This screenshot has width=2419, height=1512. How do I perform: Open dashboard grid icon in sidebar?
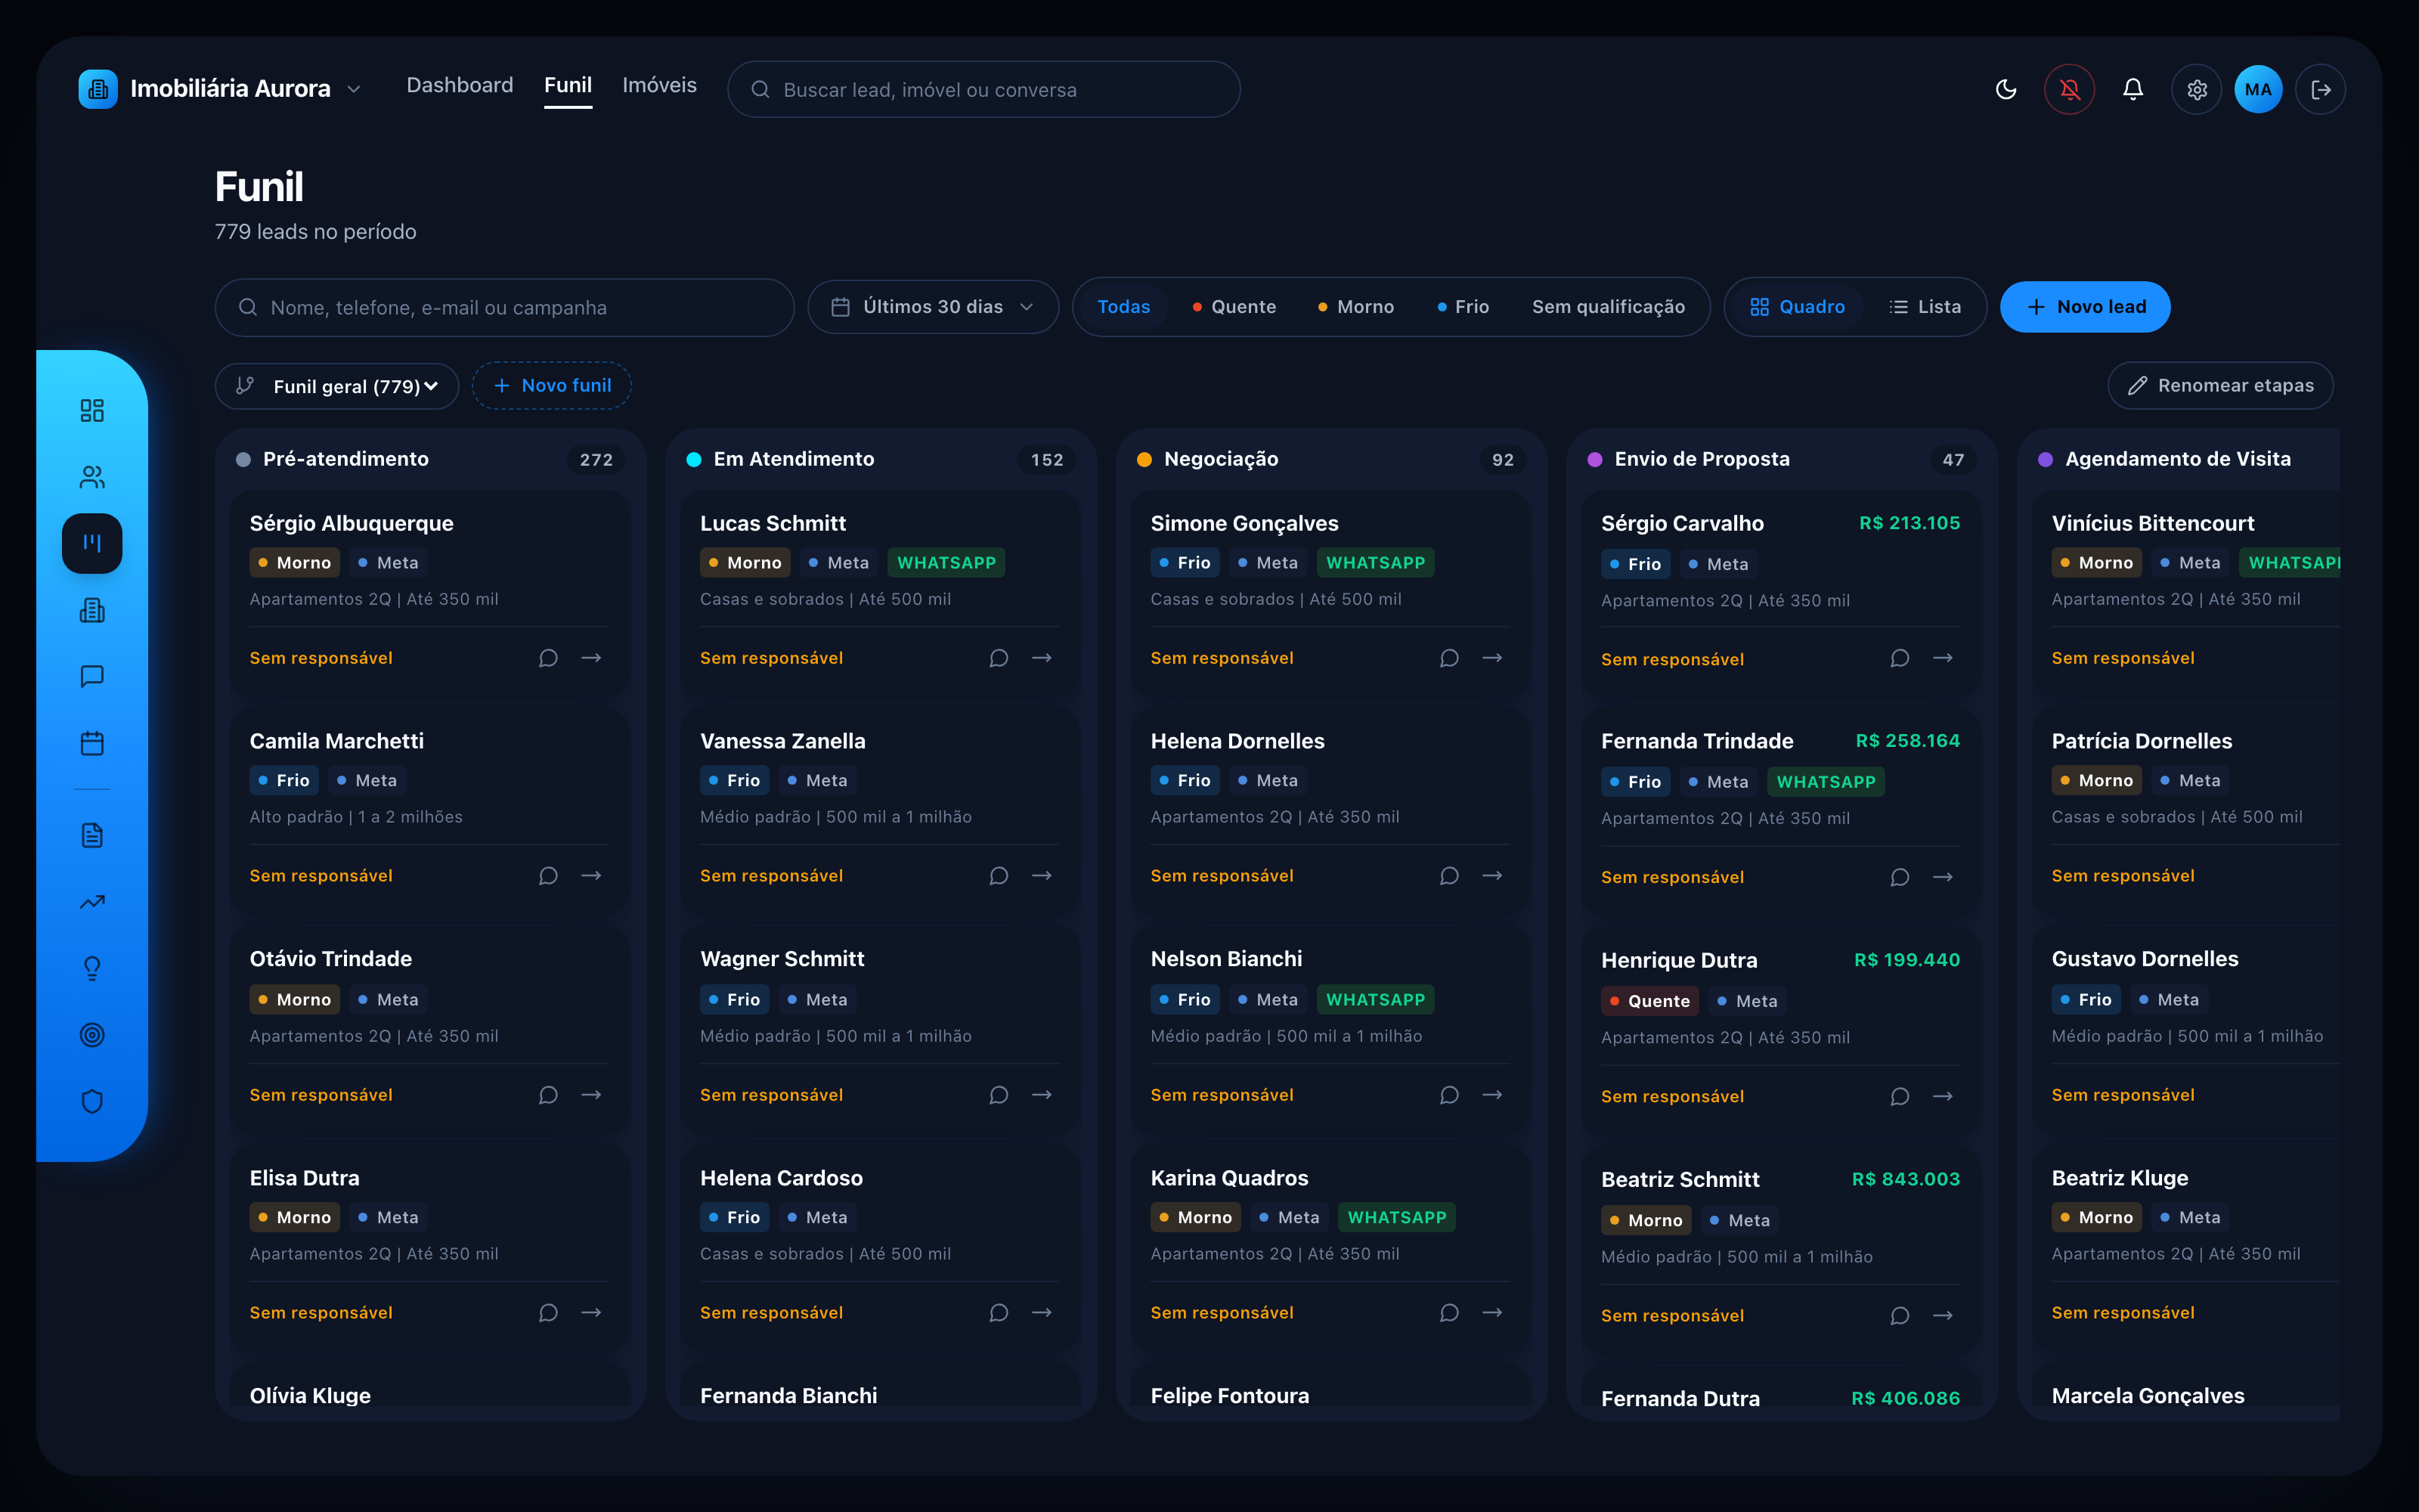pos(92,410)
